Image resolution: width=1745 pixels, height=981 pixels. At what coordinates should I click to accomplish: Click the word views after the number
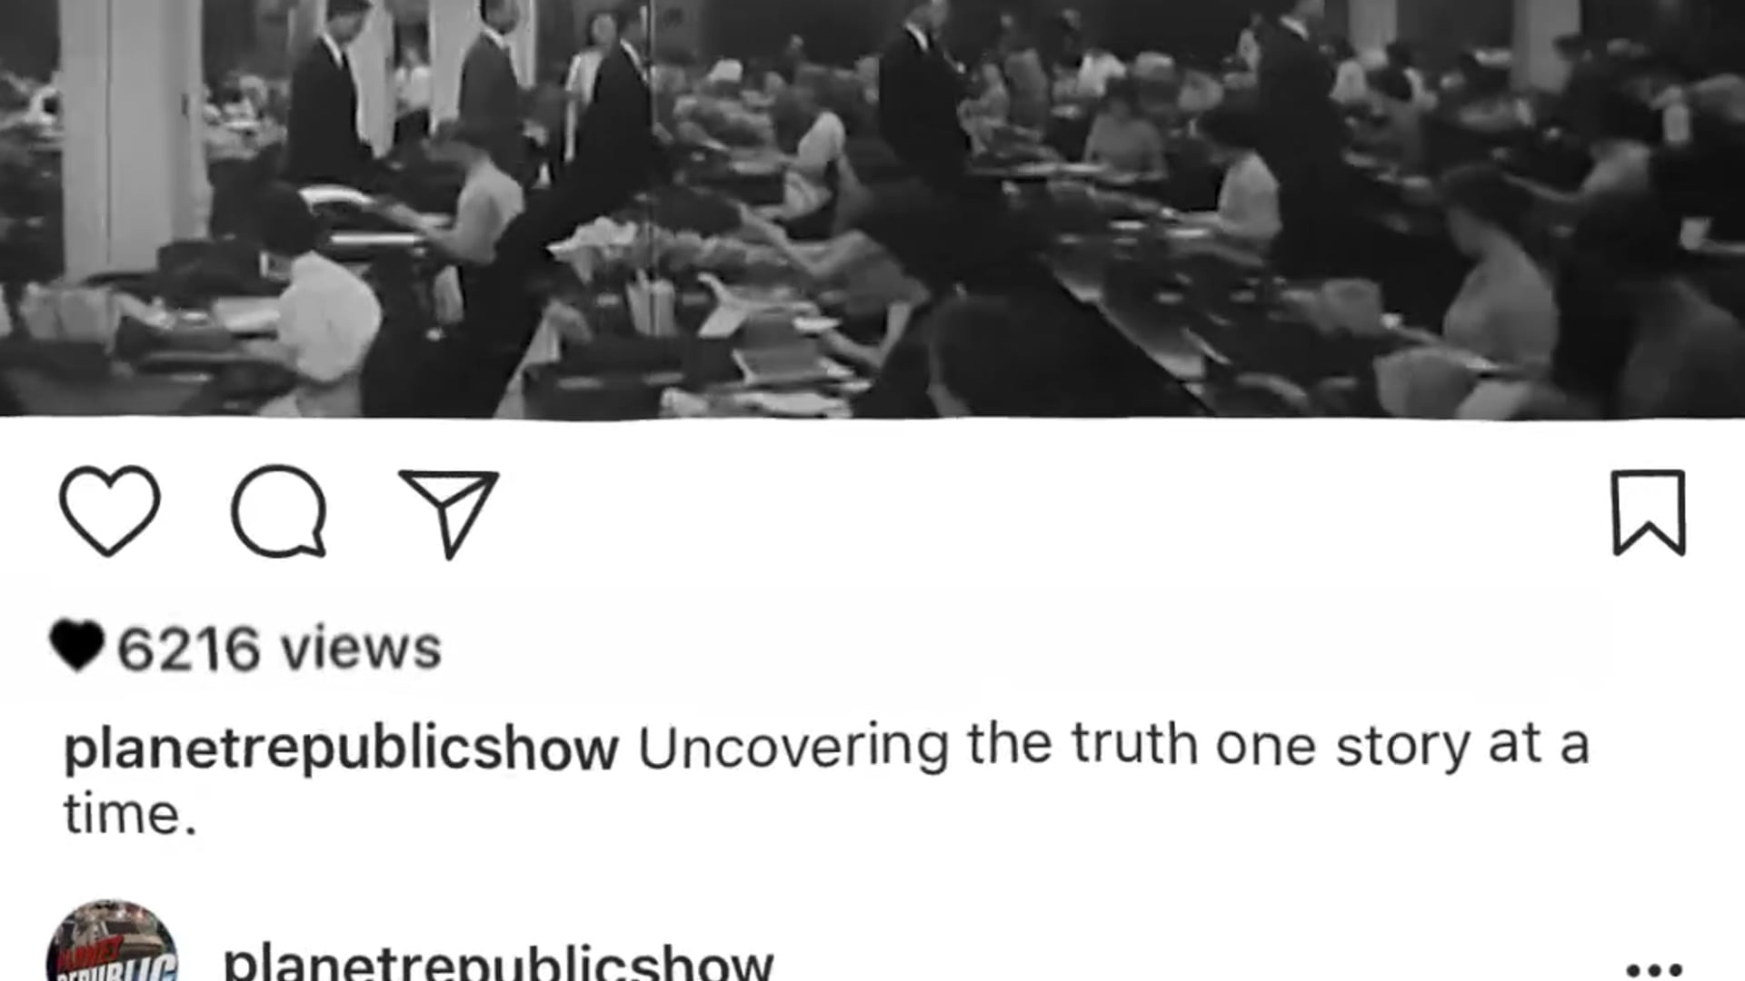click(361, 649)
